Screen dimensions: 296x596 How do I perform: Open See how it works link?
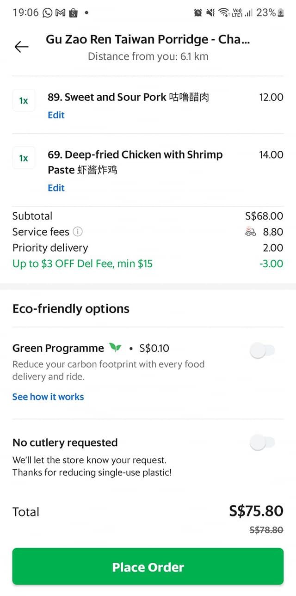tap(48, 397)
